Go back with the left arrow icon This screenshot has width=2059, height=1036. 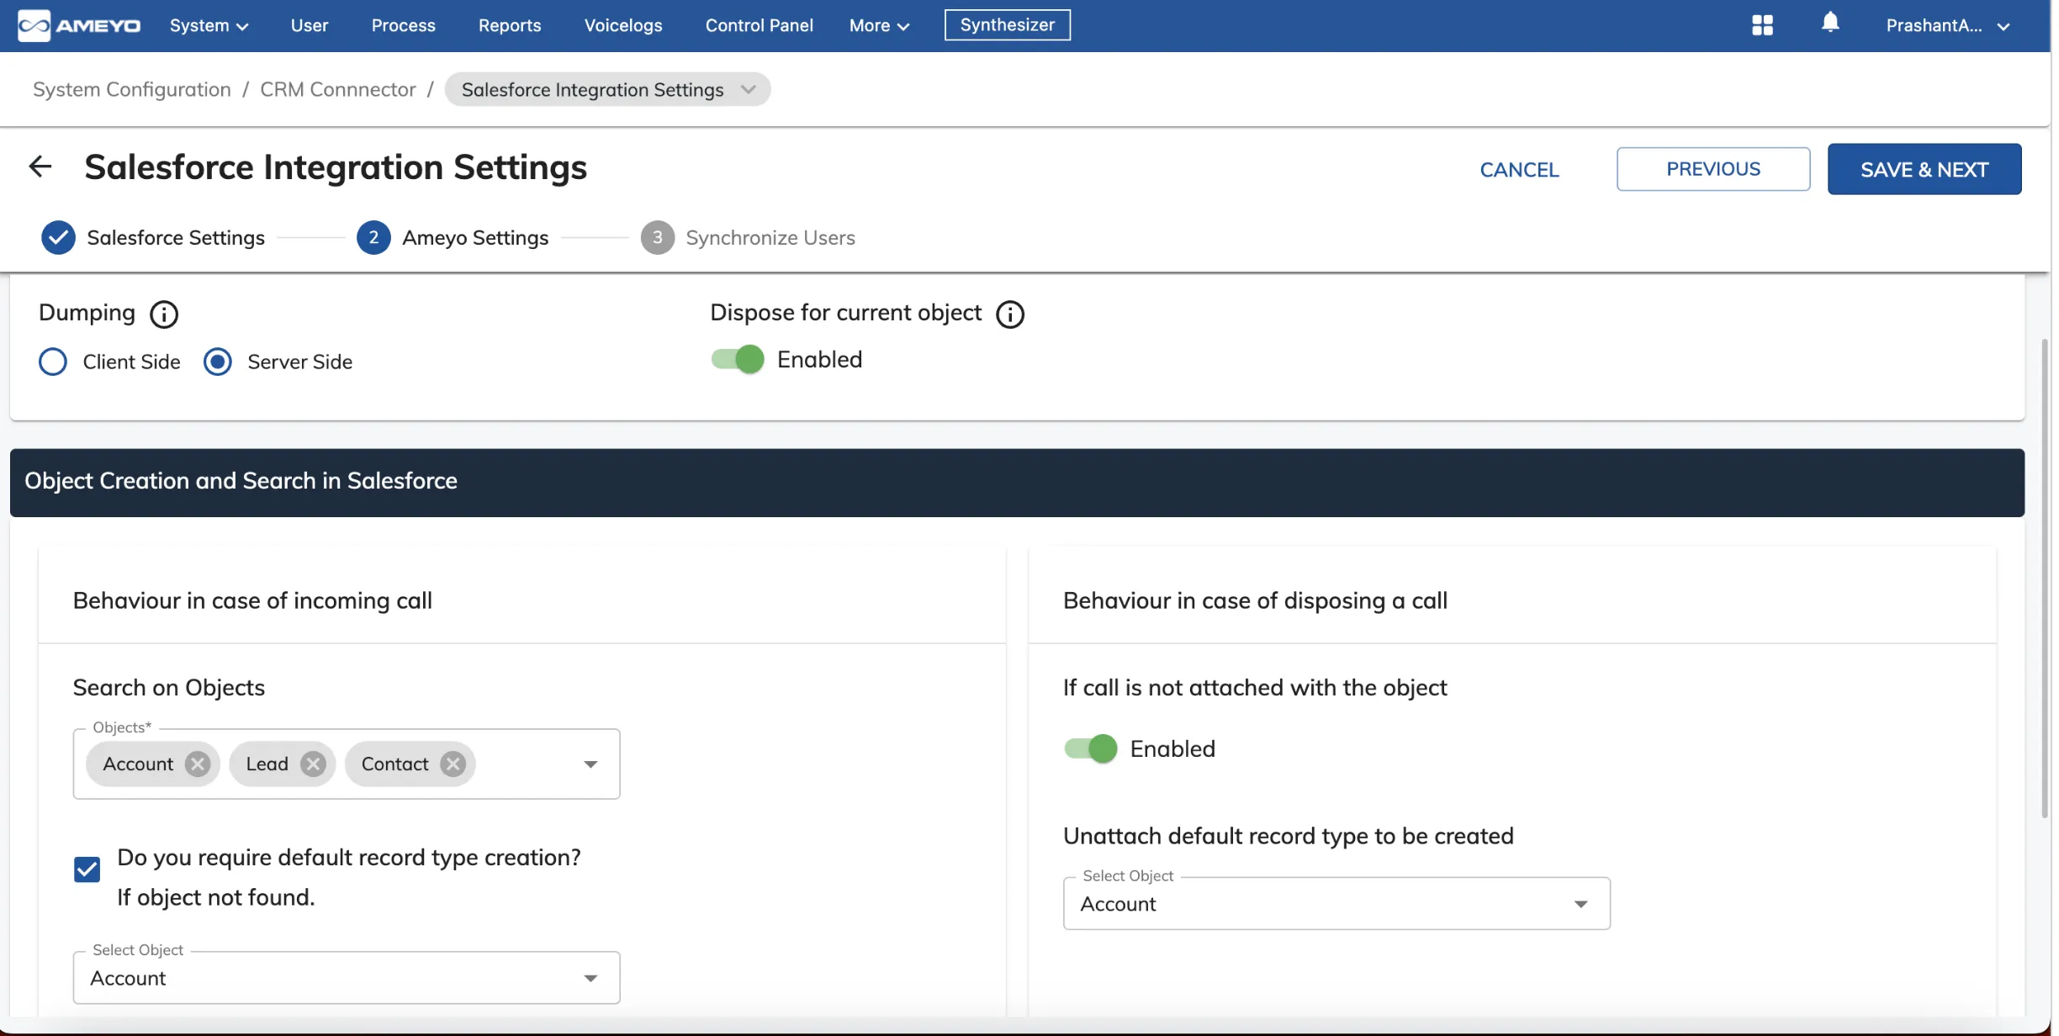click(40, 166)
